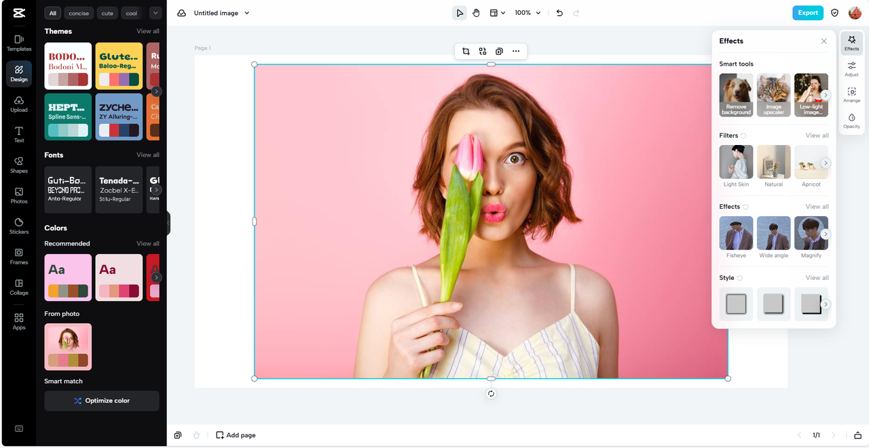Apply the pink Aa recommended color palette
The height and width of the screenshot is (448, 869).
(68, 277)
